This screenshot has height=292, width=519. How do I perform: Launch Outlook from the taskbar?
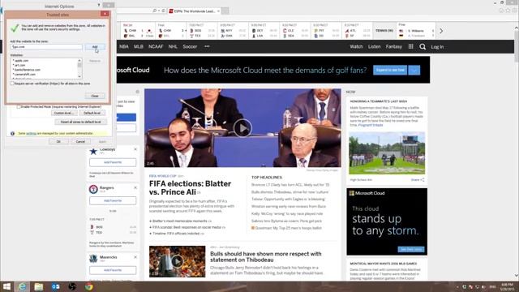[56, 286]
